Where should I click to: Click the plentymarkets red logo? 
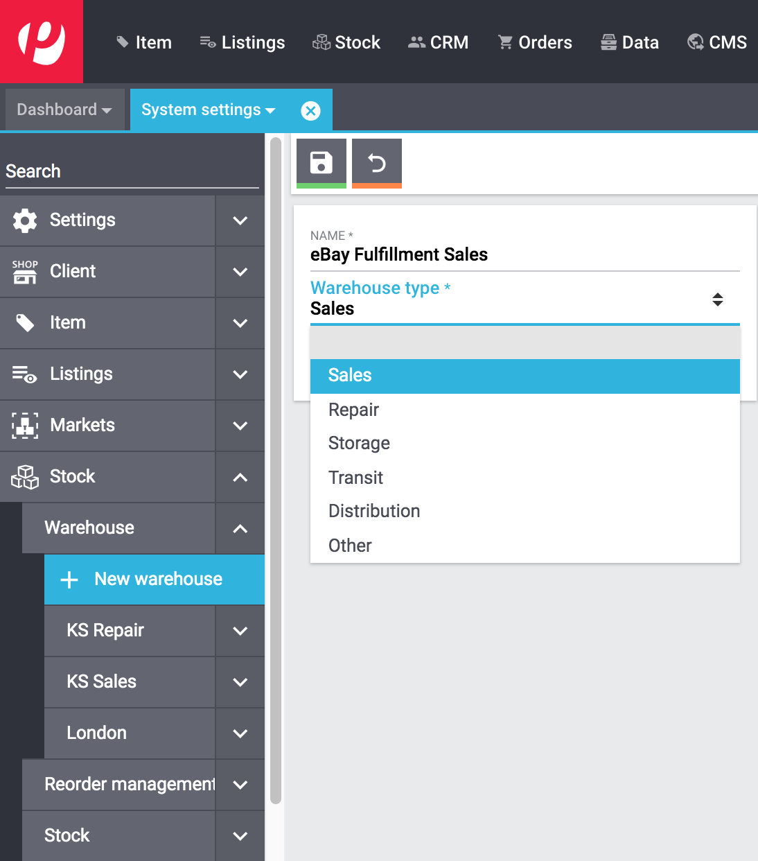(42, 42)
